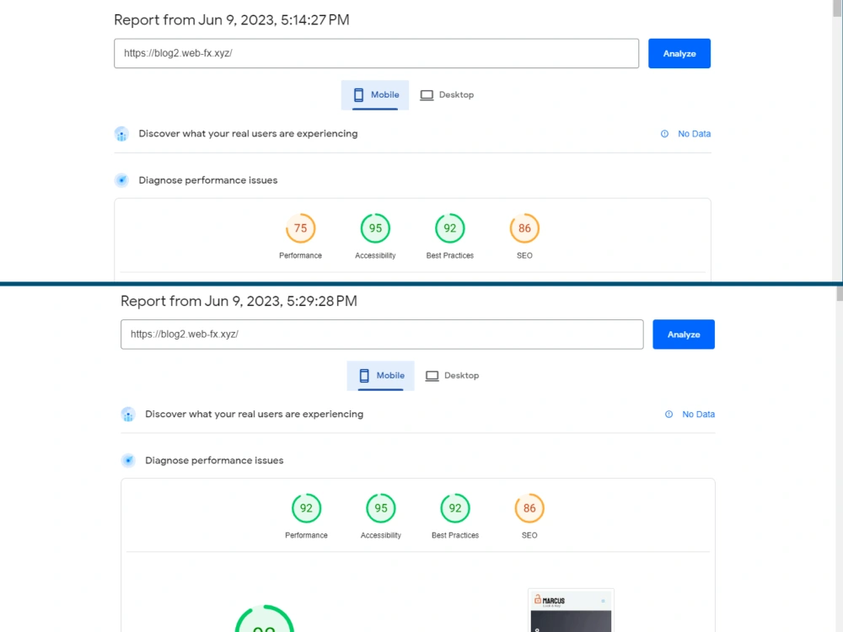Click the Best Practices 92 gauge, 5:14:27 PM report
This screenshot has width=843, height=632.
(x=450, y=228)
